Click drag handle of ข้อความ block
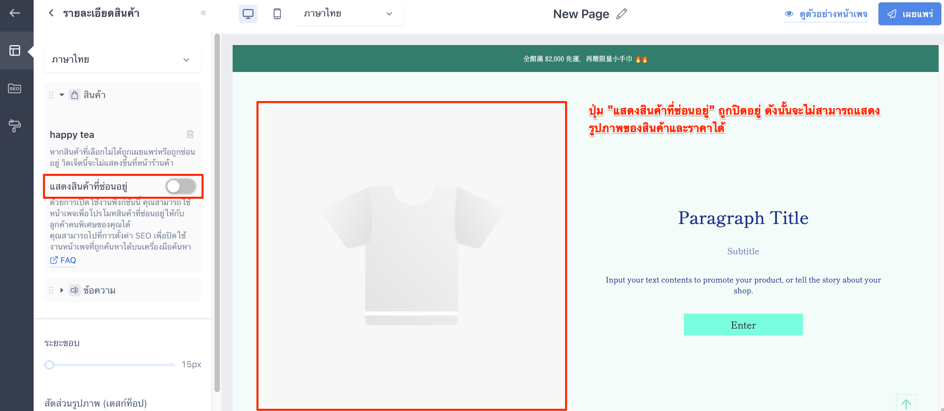944x411 pixels. [51, 290]
